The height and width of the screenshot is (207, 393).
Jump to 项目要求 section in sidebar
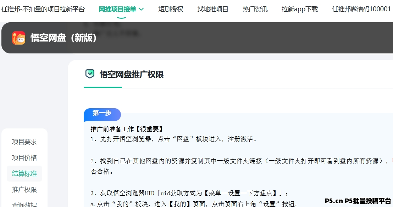point(24,142)
